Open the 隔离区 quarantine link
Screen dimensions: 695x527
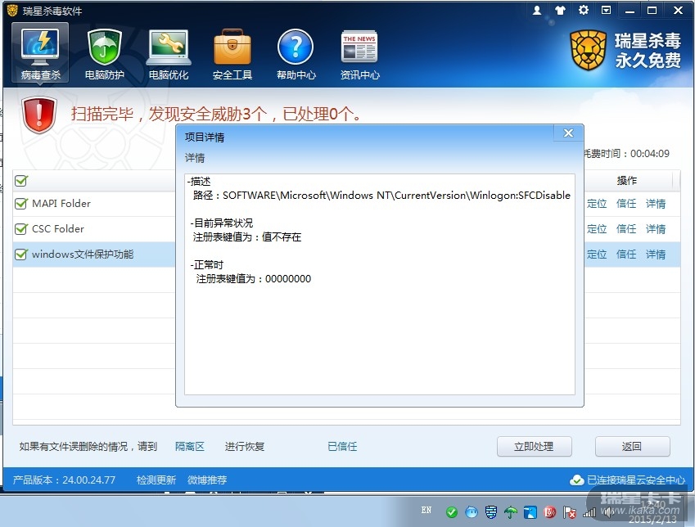190,446
